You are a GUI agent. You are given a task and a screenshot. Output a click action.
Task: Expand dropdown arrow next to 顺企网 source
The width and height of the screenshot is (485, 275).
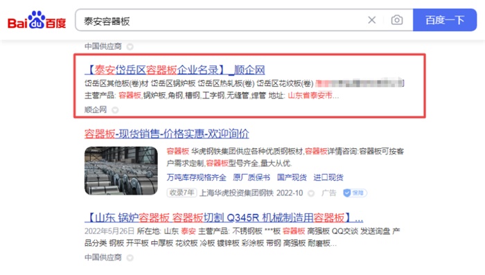[x=115, y=110]
